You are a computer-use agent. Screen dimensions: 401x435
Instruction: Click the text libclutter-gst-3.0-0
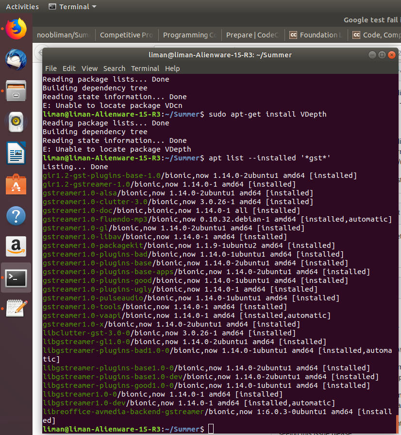click(x=86, y=333)
